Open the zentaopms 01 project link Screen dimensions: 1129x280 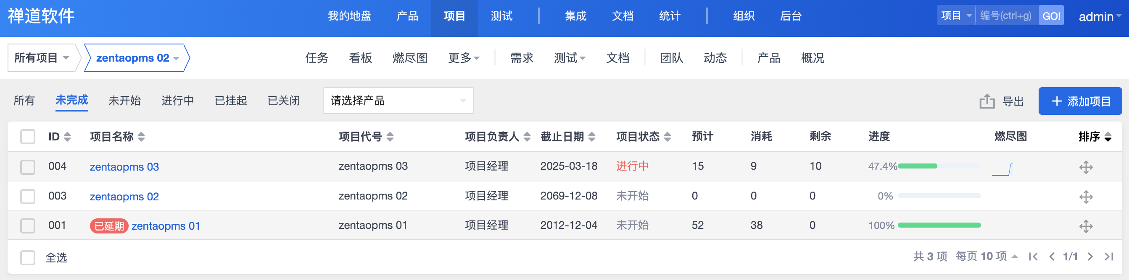click(166, 226)
